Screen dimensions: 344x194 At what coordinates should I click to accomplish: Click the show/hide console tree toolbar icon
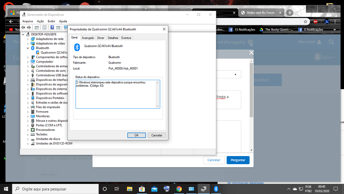(x=37, y=28)
